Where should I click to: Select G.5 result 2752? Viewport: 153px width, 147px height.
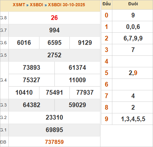point(54,55)
